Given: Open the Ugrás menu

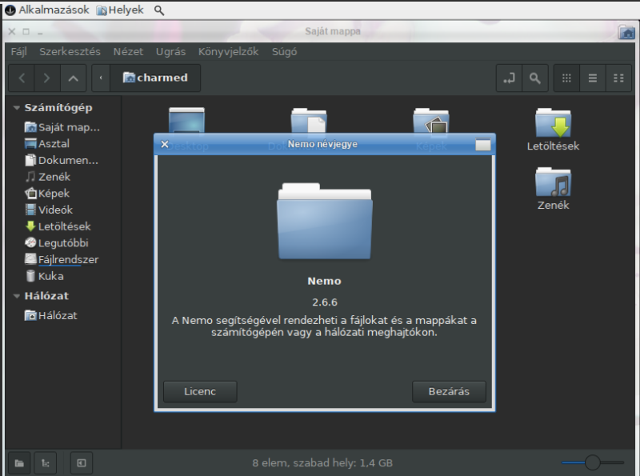Looking at the screenshot, I should pos(170,52).
